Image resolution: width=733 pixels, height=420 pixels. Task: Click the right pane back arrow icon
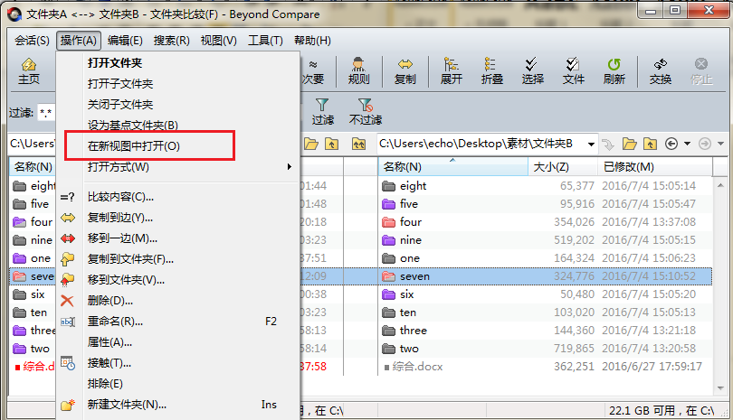(671, 144)
